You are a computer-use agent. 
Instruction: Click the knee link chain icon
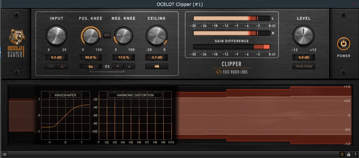pyautogui.click(x=107, y=35)
